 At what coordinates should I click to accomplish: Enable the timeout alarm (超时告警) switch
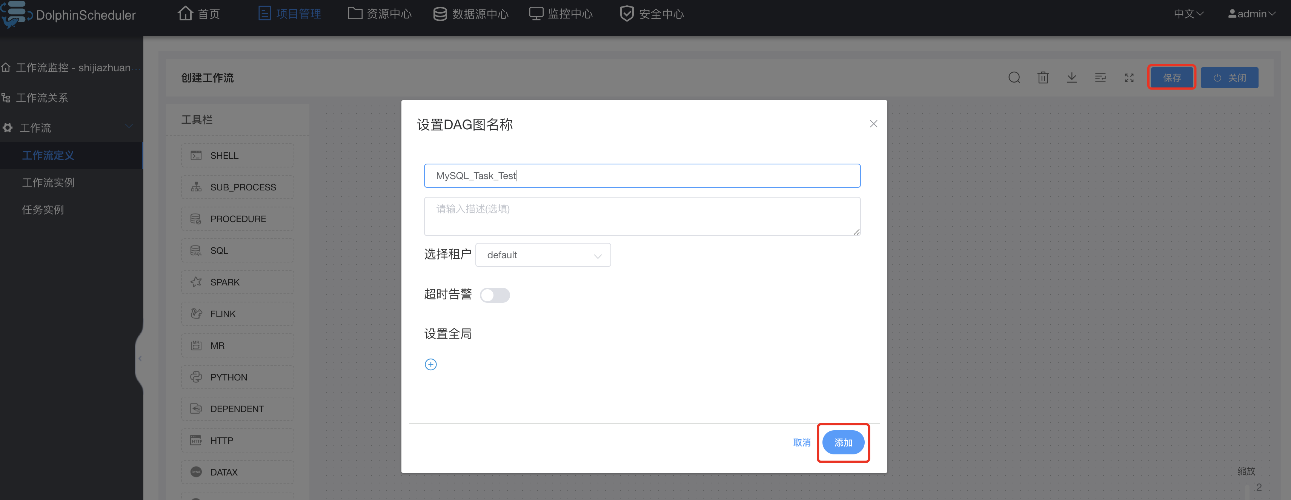tap(495, 295)
